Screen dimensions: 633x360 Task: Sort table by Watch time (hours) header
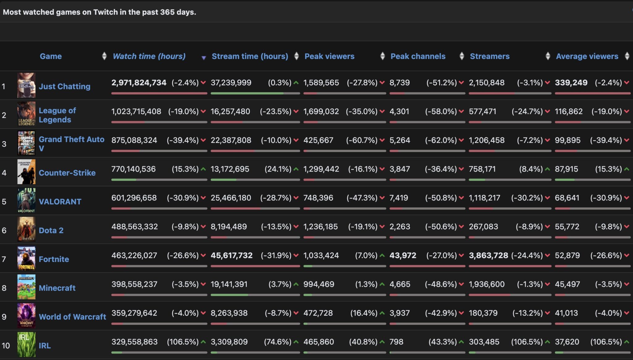pyautogui.click(x=149, y=56)
